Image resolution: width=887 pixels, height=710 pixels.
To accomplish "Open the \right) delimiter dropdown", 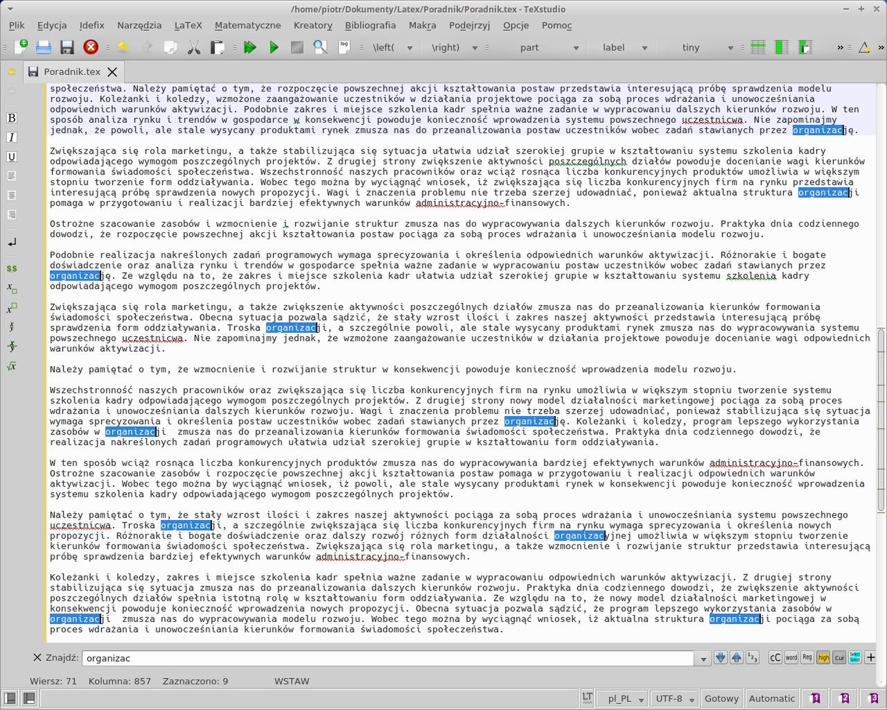I will 454,47.
